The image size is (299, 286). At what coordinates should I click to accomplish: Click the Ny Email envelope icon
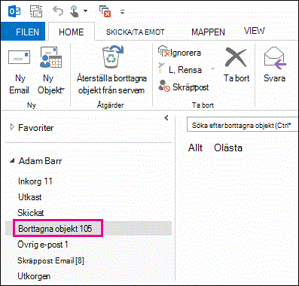[x=20, y=57]
